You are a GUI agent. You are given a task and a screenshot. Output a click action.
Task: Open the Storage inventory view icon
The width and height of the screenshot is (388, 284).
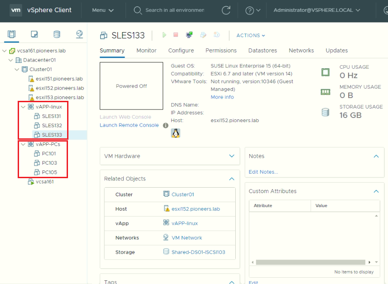point(57,34)
